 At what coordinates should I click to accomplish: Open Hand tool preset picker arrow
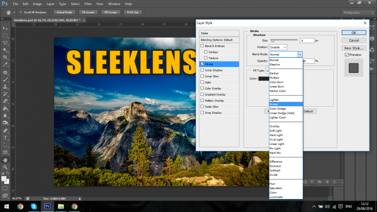pyautogui.click(x=14, y=12)
